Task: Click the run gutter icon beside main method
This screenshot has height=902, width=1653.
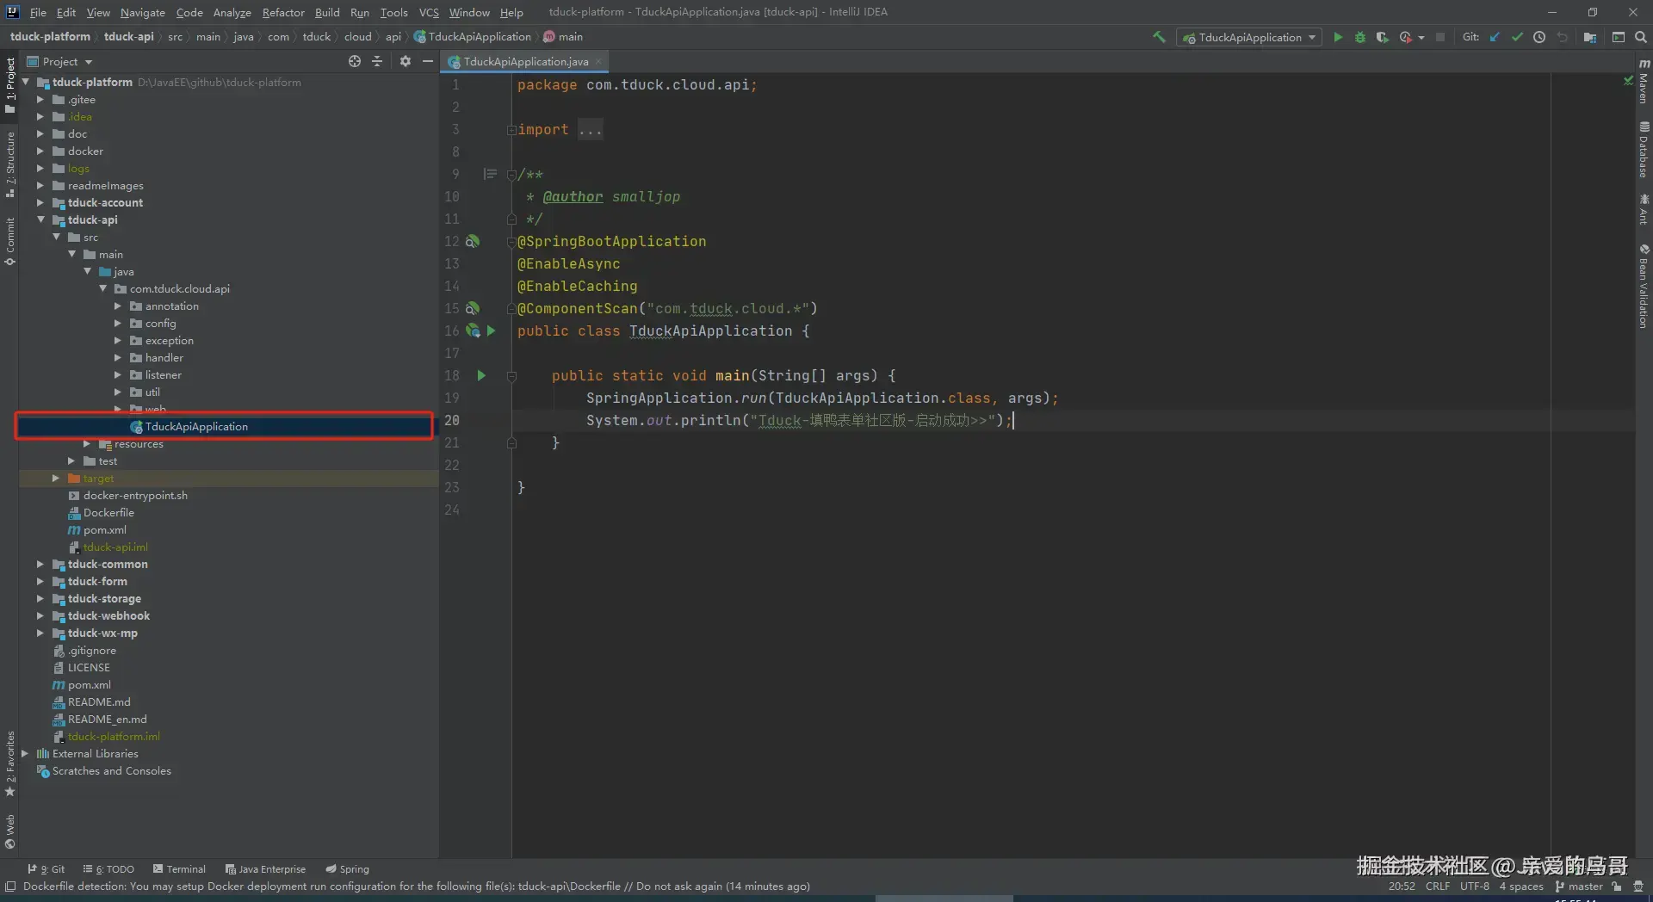Action: 481,376
